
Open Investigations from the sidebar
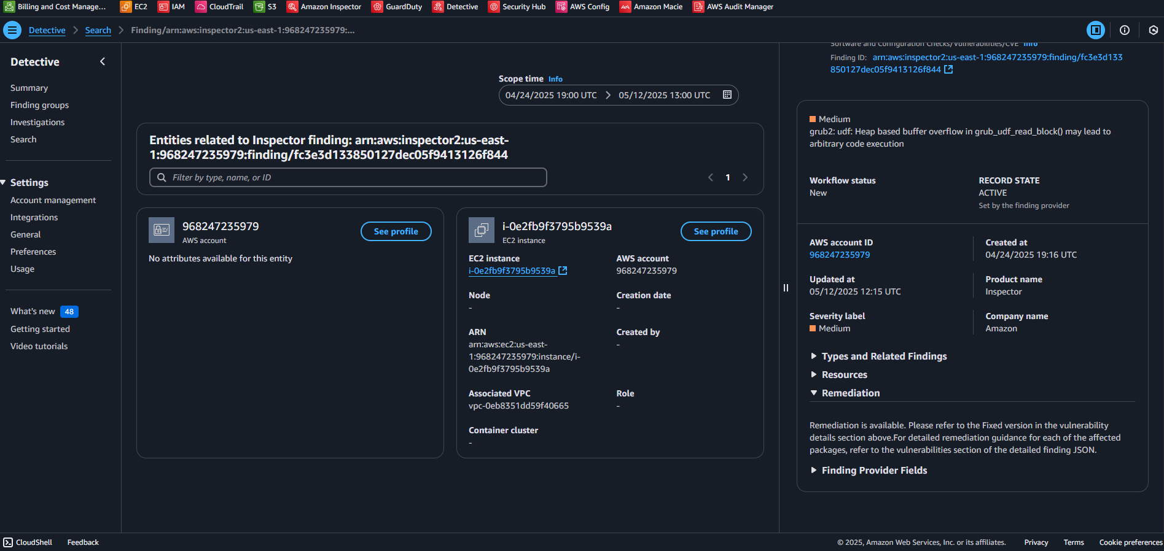pos(37,123)
